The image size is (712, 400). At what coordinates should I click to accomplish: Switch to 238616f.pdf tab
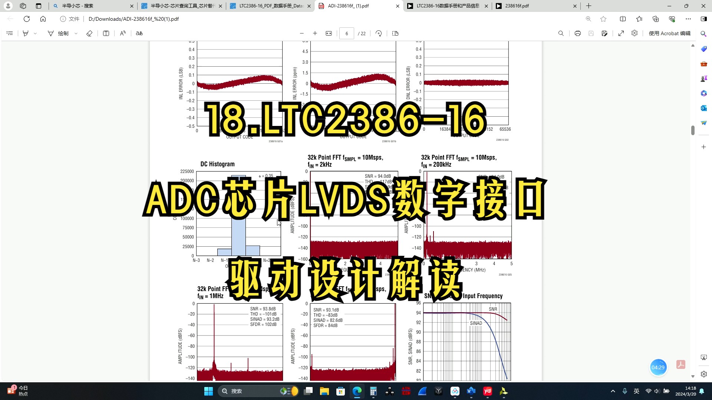coord(536,6)
